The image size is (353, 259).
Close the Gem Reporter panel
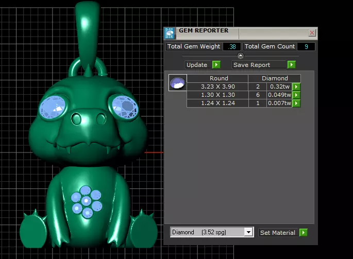312,33
